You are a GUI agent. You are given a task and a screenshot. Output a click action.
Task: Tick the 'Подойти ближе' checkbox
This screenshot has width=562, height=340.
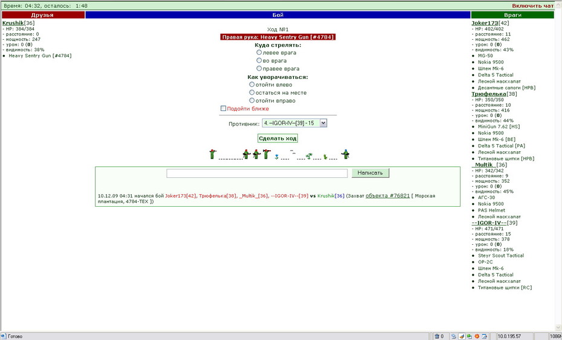point(223,109)
